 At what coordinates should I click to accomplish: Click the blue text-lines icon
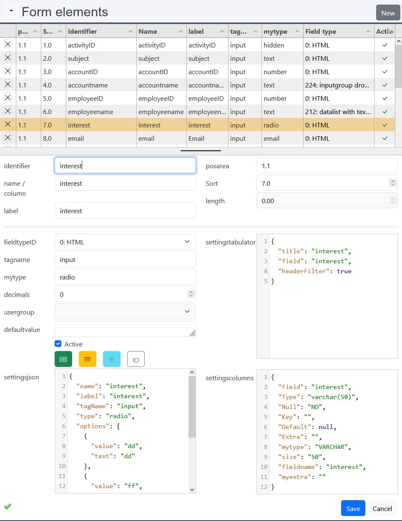[111, 359]
